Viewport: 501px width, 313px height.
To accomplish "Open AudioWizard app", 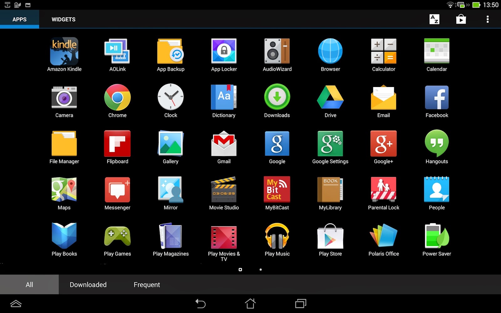I will click(277, 55).
